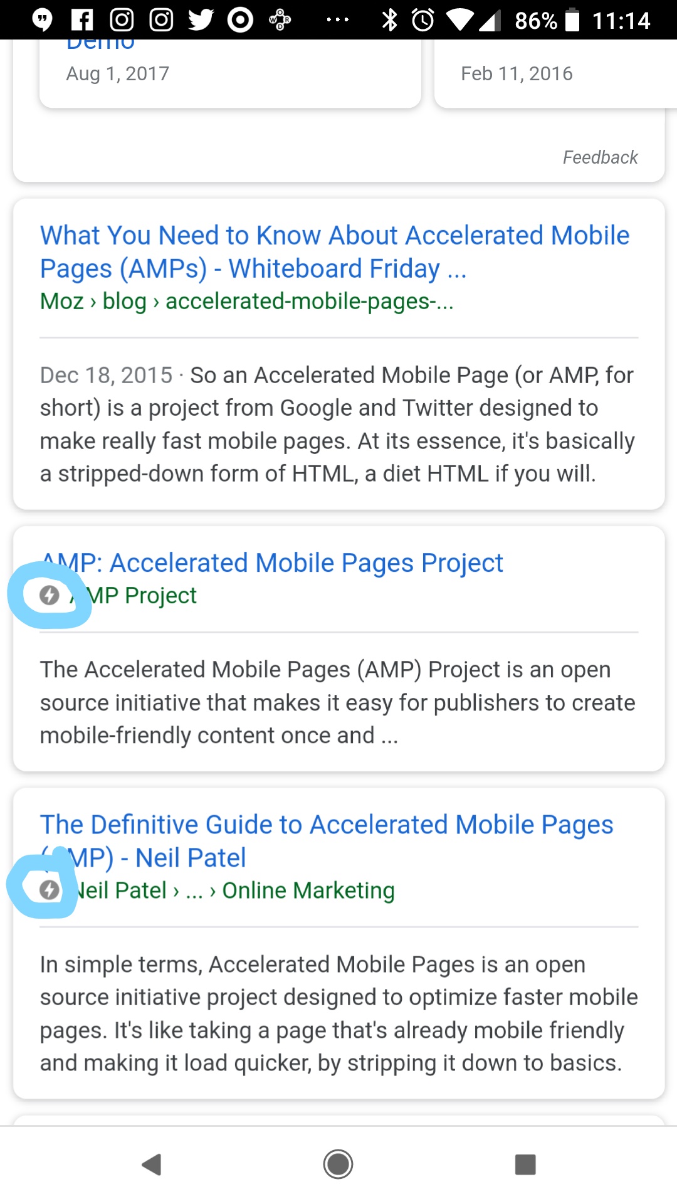This screenshot has width=677, height=1204.
Task: Click the AMP lightning icon on AMP Project result
Action: [x=50, y=596]
